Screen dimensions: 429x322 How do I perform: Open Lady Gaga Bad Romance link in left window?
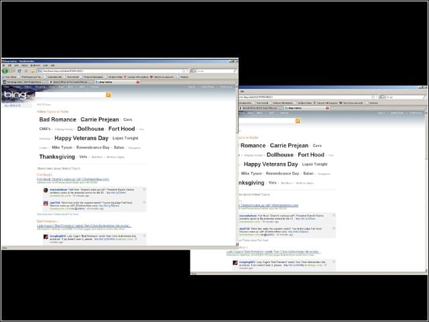click(84, 225)
